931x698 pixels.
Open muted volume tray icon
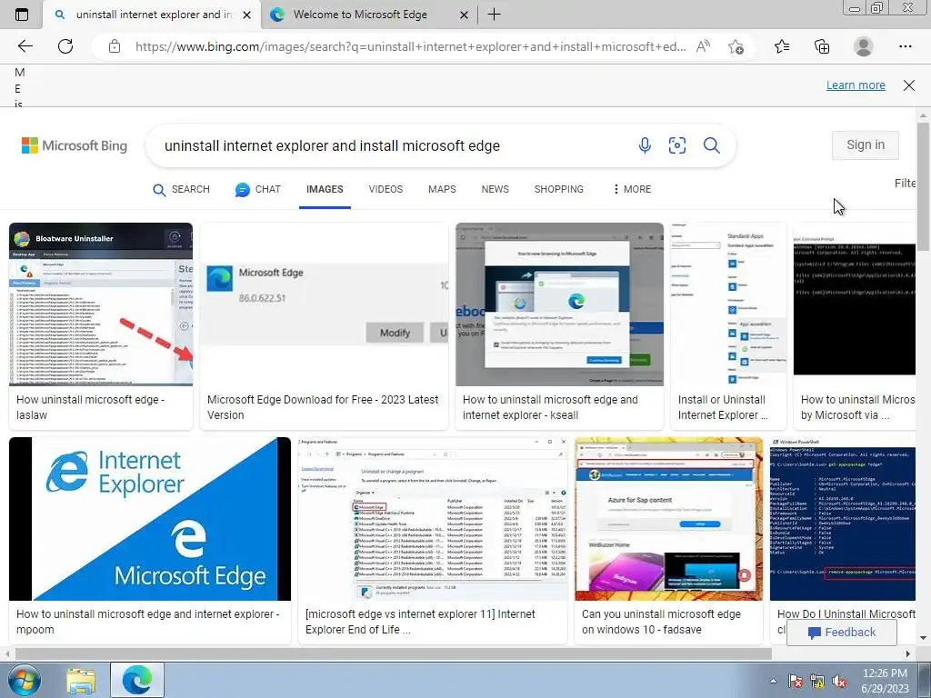839,681
